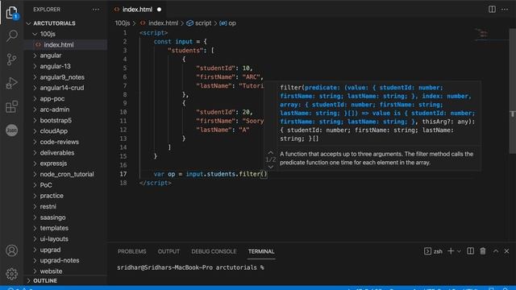Close the terminal panel
Image resolution: width=516 pixels, height=290 pixels.
[507, 251]
